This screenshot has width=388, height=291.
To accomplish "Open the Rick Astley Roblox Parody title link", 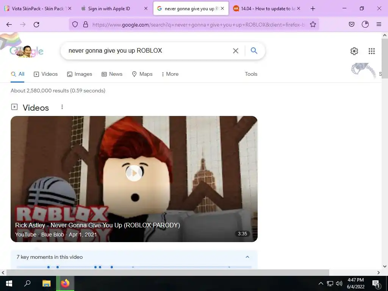I will coord(97,225).
